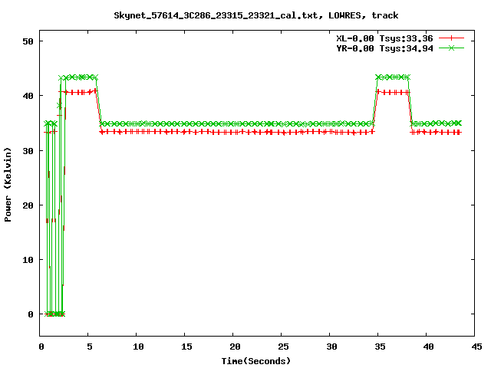Click the y-axis tick label 10

28,260
